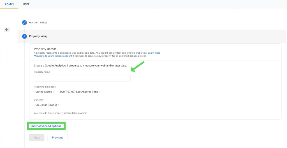This screenshot has width=287, height=148.
Task: Switch to the USER tab
Action: coord(26,4)
